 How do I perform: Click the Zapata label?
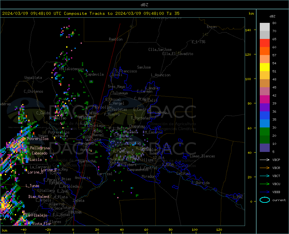(x=79, y=201)
